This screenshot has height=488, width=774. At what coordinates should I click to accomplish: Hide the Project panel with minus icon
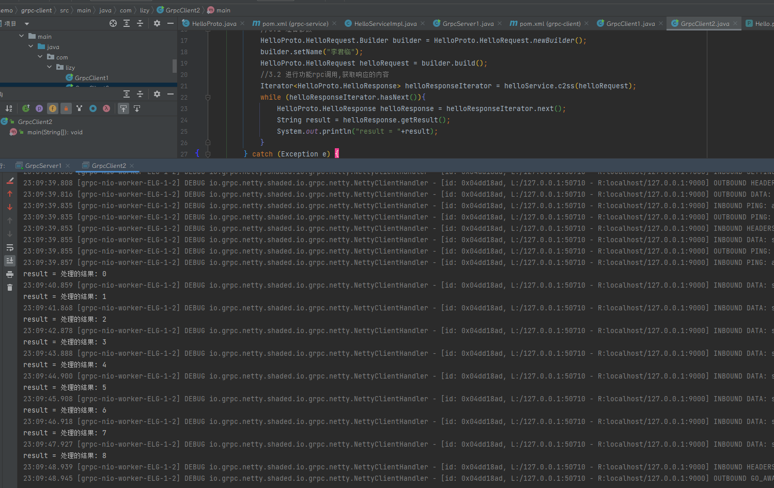(x=171, y=23)
